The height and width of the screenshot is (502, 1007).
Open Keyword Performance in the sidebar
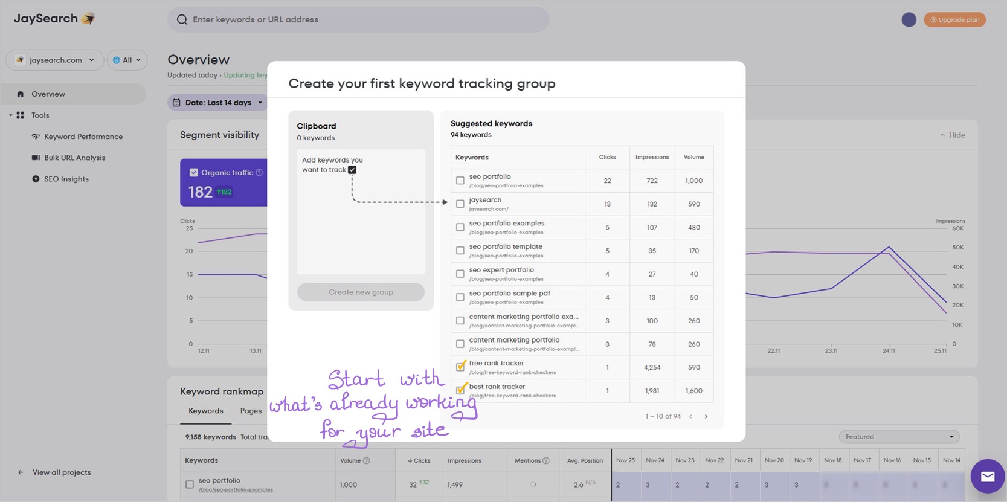pos(83,137)
